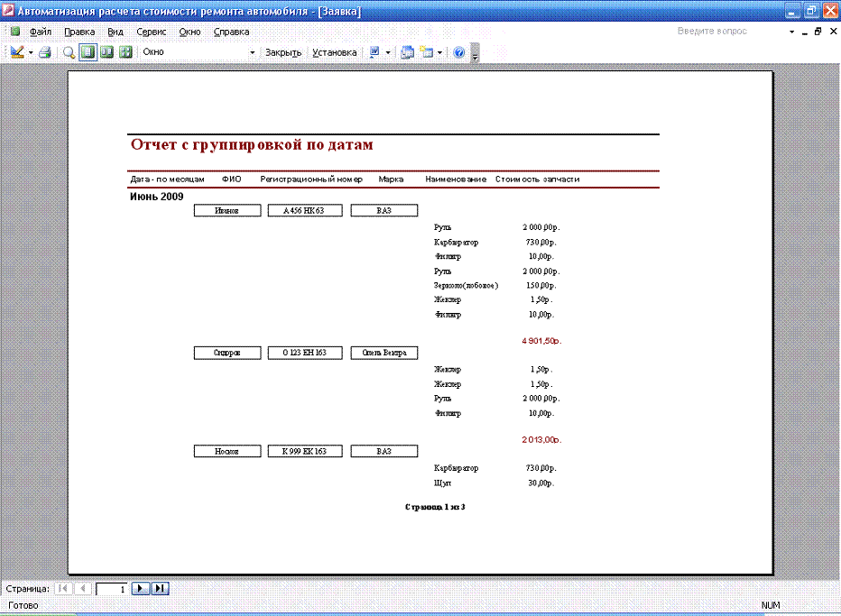The height and width of the screenshot is (616, 841).
Task: Expand the view button dropdown arrow
Action: 31,52
